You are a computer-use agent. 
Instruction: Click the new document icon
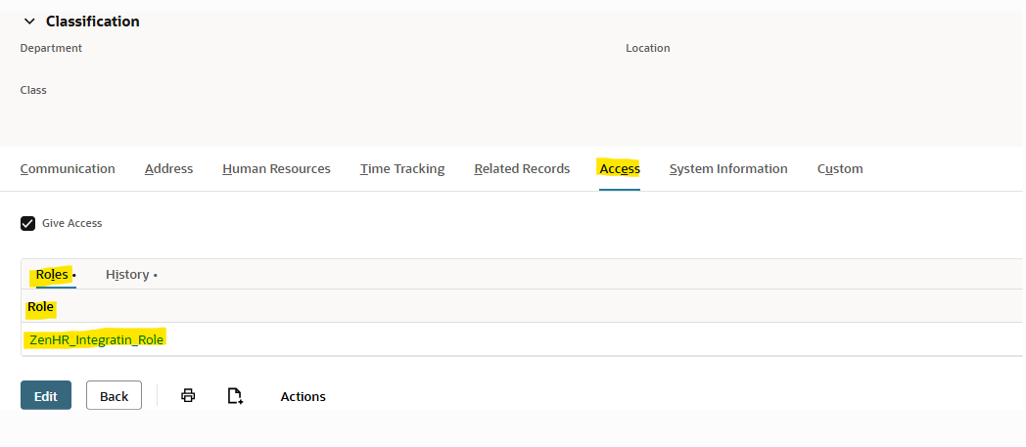point(235,395)
